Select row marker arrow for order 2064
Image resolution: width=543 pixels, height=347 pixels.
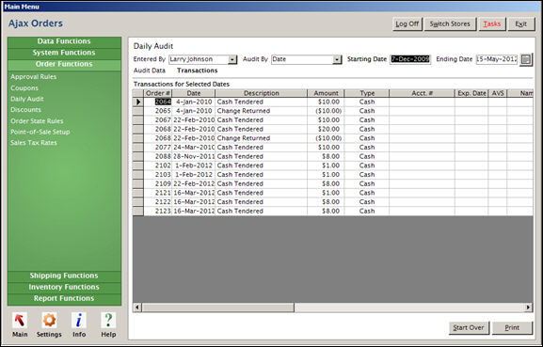tap(138, 103)
